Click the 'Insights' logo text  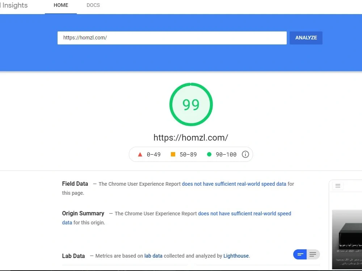14,5
